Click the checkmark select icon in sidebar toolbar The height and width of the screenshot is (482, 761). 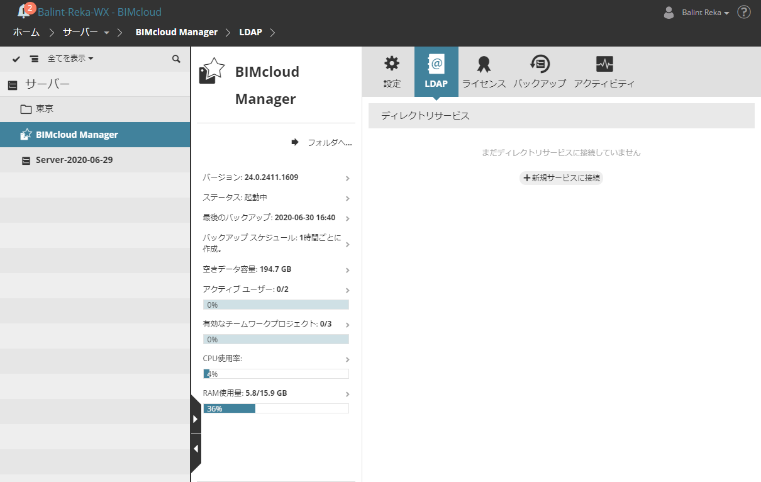coord(16,59)
